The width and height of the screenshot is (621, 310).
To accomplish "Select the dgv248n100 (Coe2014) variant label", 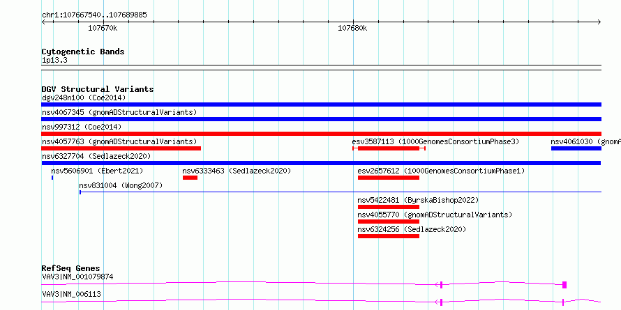I will (84, 98).
